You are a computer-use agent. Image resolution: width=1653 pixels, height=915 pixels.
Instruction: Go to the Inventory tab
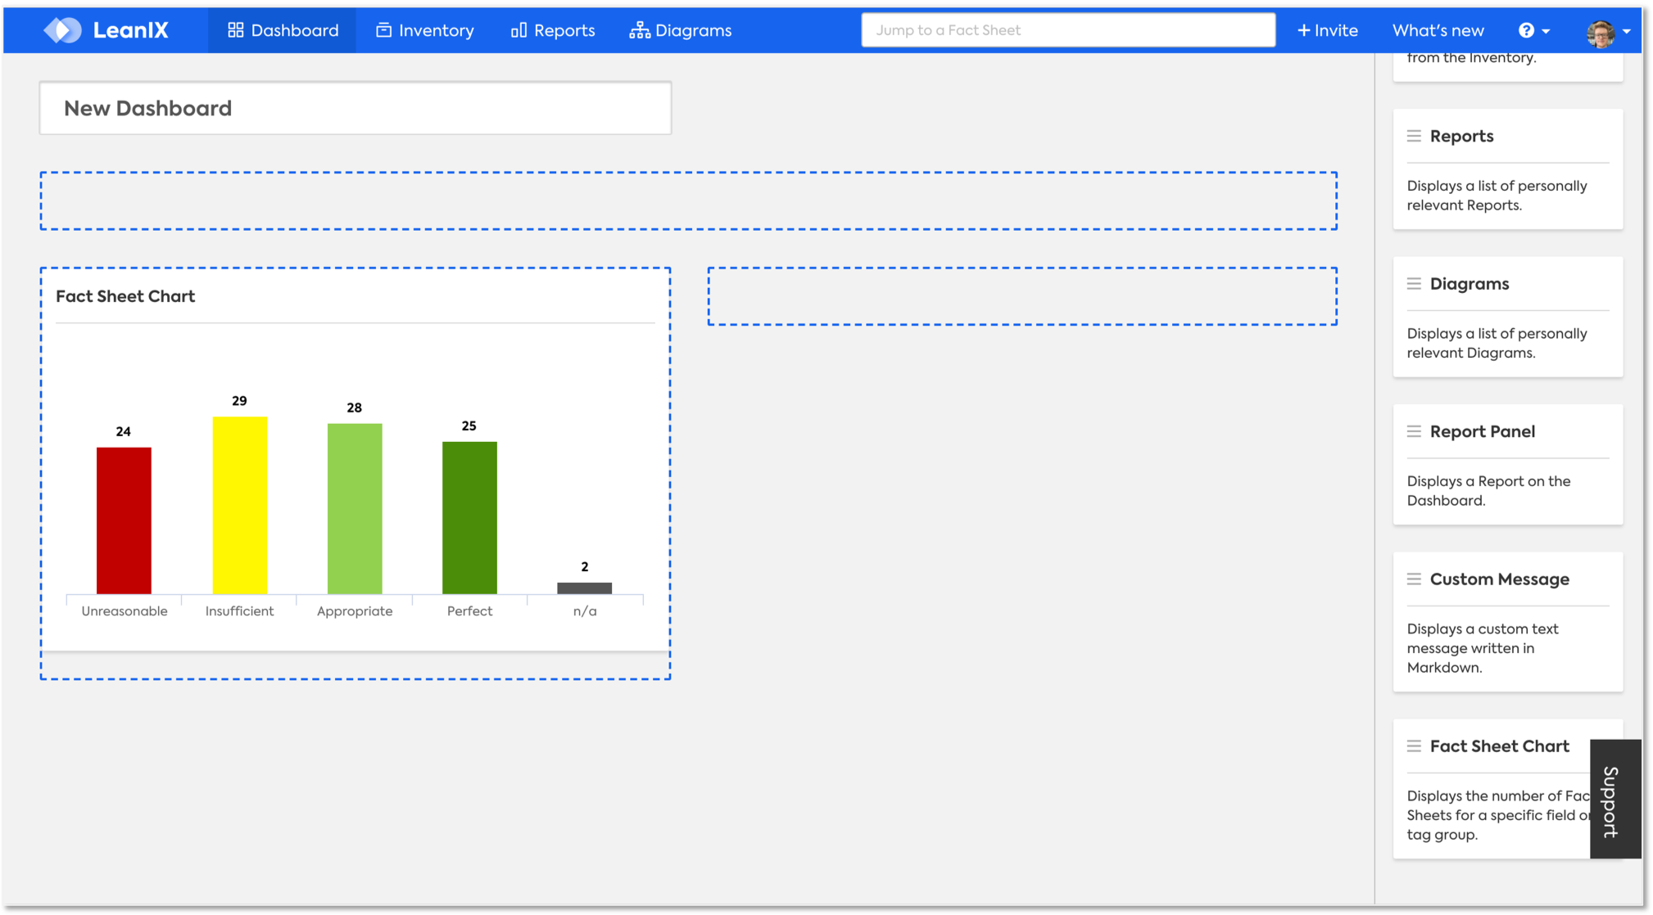click(424, 30)
